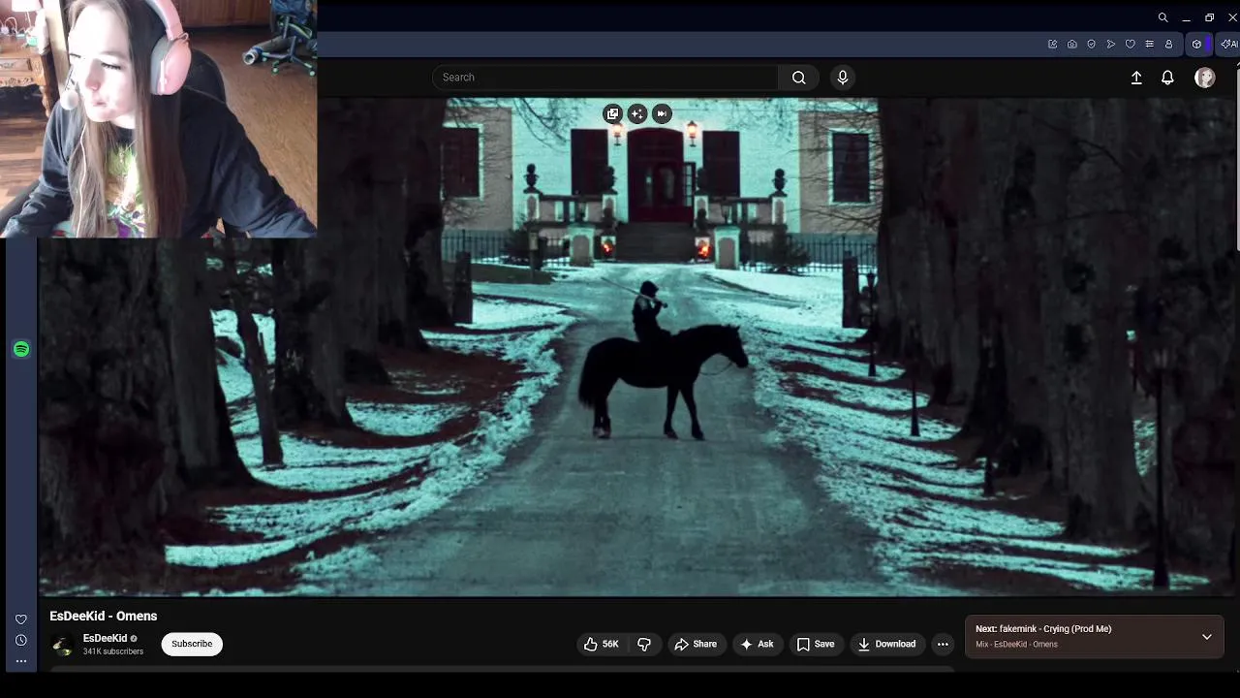This screenshot has width=1240, height=698.
Task: Open the easy setup sliders icon
Action: pos(1149,44)
